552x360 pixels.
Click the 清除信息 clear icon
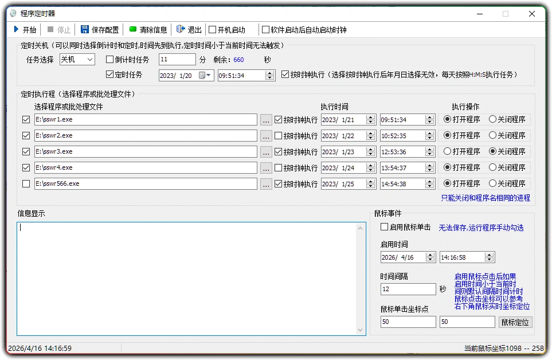[x=132, y=29]
